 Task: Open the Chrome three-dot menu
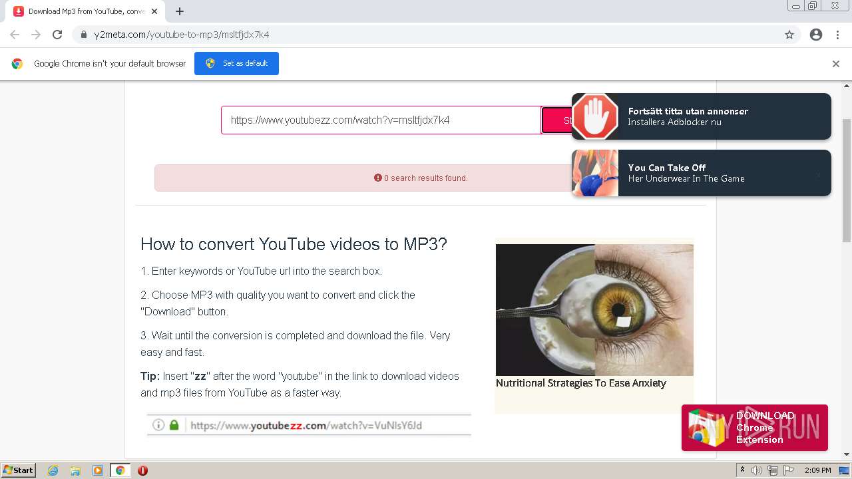tap(838, 35)
